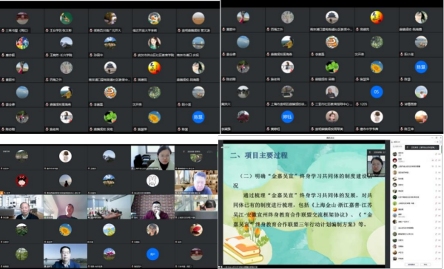This screenshot has width=444, height=269.
Task: Select the video tile of man by brick wall
Action: click(152, 207)
